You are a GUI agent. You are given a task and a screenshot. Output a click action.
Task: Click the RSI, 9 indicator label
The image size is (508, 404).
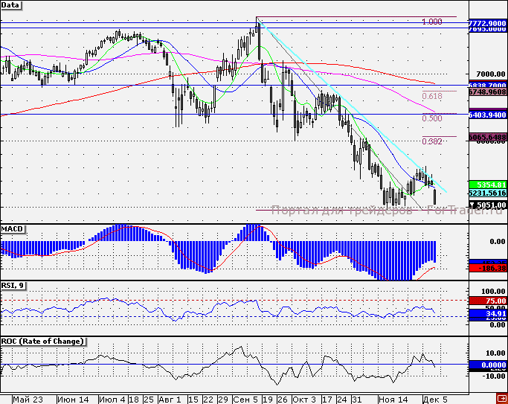pos(14,285)
